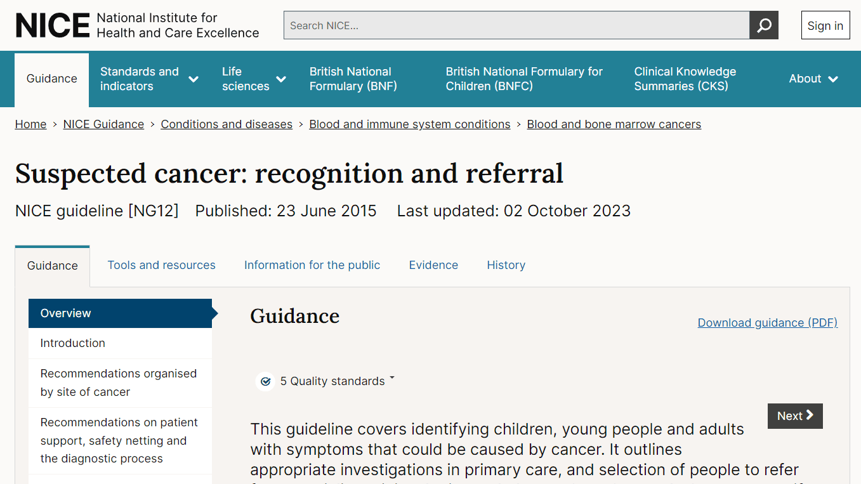Select the History tab
The image size is (861, 484).
[506, 265]
